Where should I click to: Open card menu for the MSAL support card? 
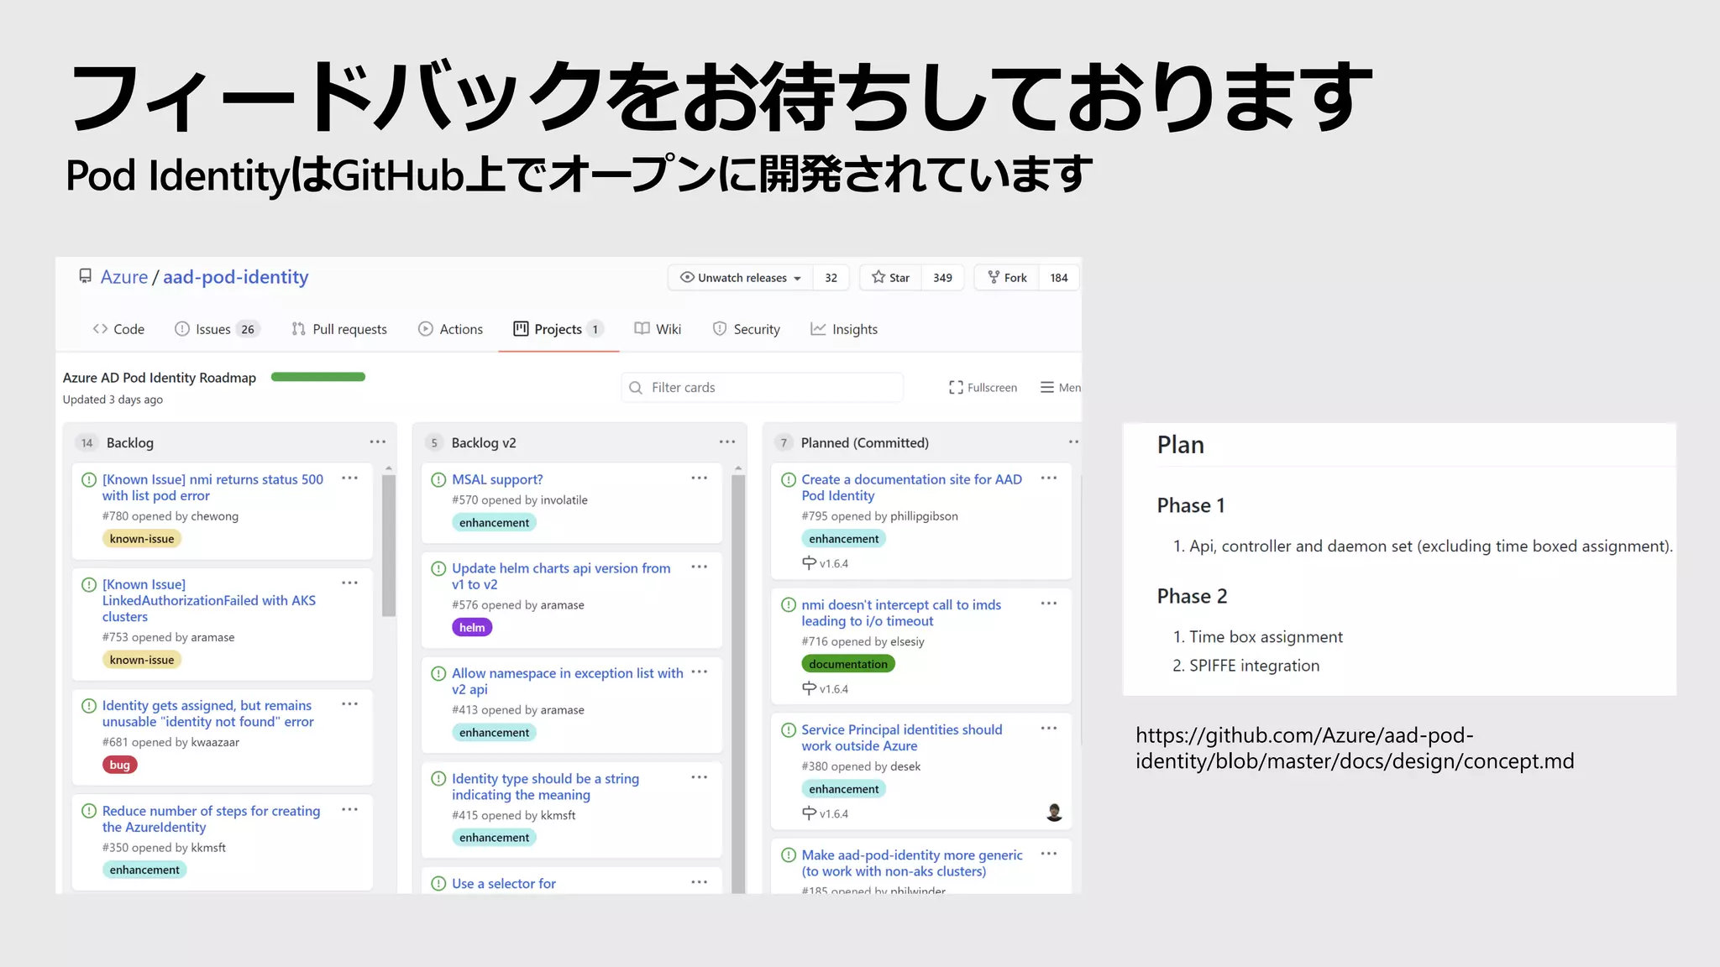pyautogui.click(x=700, y=478)
